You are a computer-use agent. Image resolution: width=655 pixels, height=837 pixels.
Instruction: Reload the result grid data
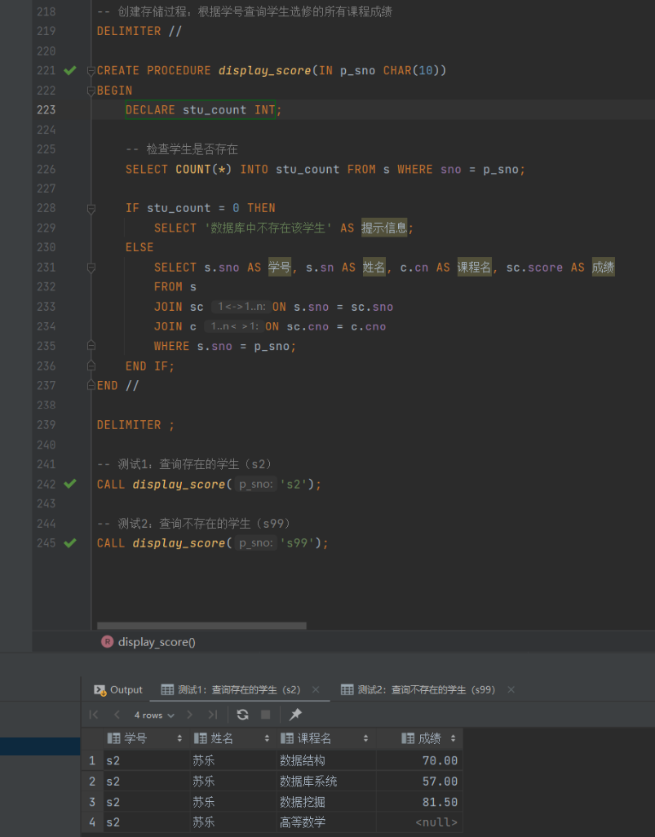pos(242,715)
